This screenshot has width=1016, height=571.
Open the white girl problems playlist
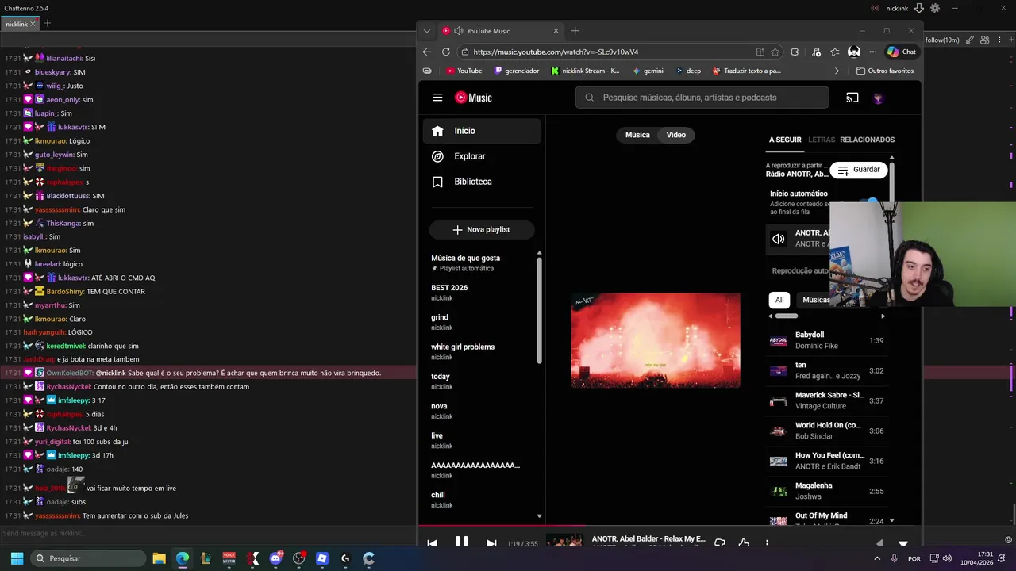[x=482, y=351]
